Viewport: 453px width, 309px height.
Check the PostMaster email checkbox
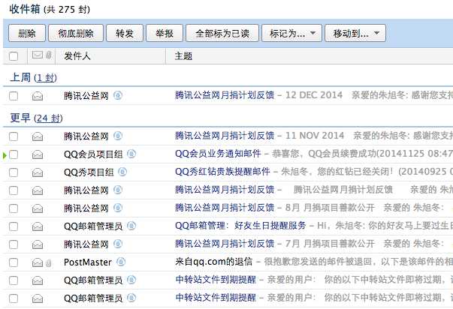point(14,262)
